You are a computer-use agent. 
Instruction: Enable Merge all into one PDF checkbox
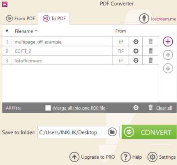tap(48, 108)
